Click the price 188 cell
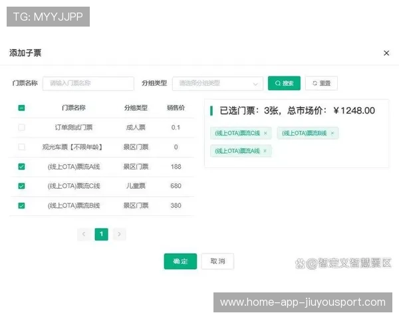The height and width of the screenshot is (319, 399). pyautogui.click(x=176, y=167)
